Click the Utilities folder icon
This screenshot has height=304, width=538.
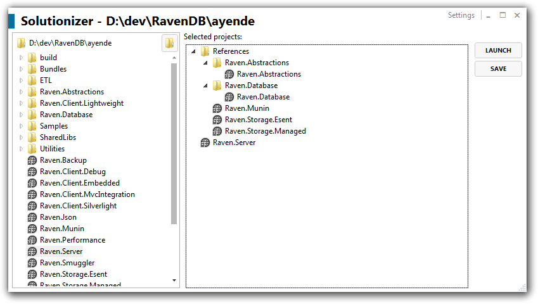coord(32,149)
